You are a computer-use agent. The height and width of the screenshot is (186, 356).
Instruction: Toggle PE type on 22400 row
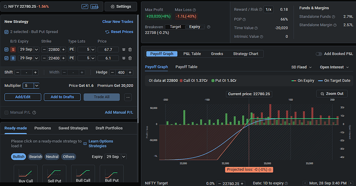click(x=72, y=58)
